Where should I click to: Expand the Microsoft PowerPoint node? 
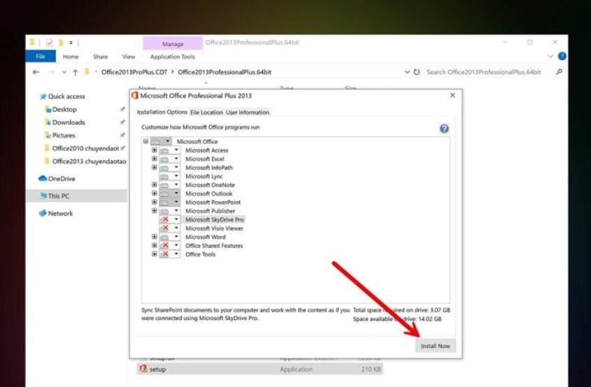(154, 202)
